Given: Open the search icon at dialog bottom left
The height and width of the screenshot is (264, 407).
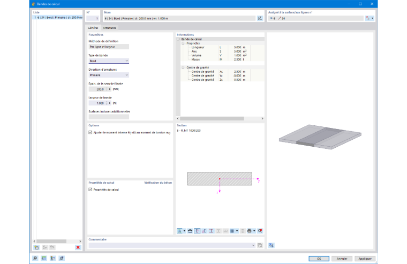Looking at the screenshot, I should (x=35, y=258).
